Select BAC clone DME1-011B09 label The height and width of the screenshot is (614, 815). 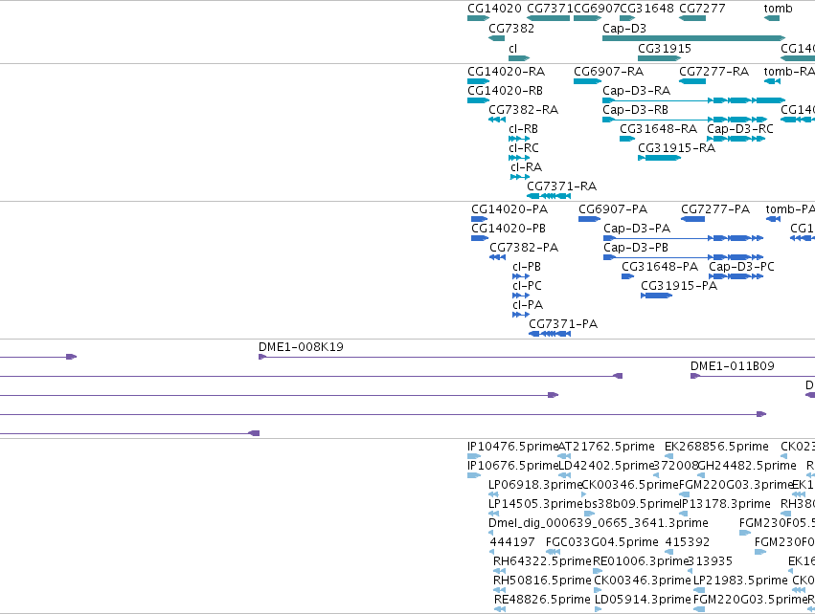tap(733, 366)
